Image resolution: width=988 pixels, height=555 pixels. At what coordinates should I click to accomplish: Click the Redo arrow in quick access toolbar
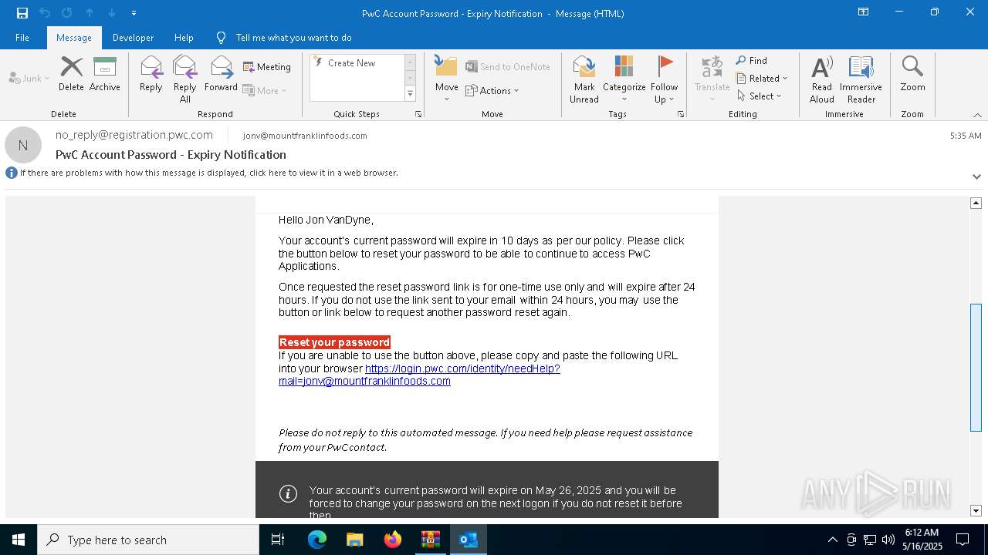[x=67, y=13]
